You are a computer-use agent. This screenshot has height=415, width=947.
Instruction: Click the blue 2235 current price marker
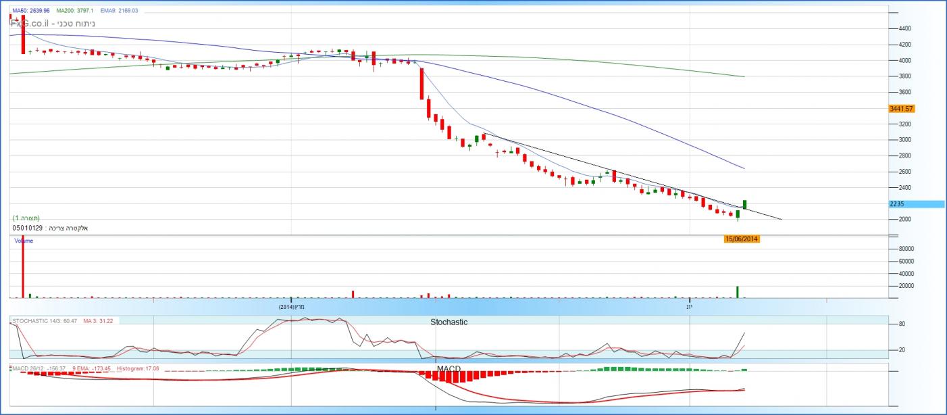click(x=905, y=203)
